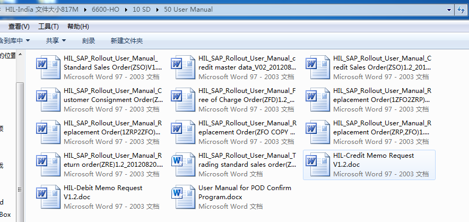
Task: Select the HIL-Credit Memo Request V1.2.doc icon
Action: tap(318, 164)
